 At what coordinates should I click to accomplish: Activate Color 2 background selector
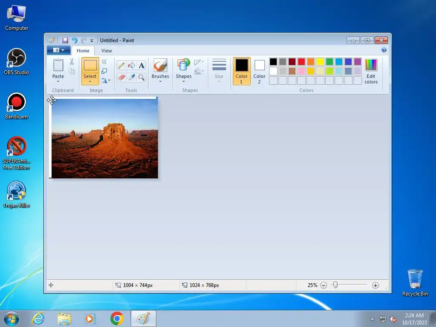click(x=259, y=71)
